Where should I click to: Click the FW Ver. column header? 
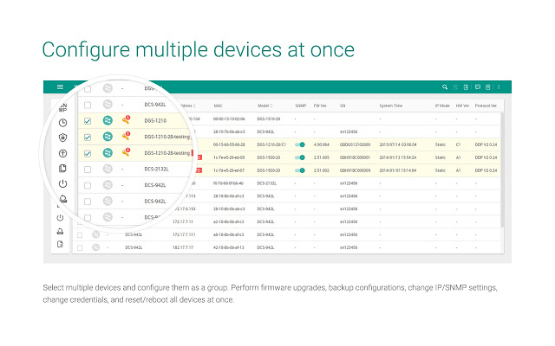(x=320, y=105)
